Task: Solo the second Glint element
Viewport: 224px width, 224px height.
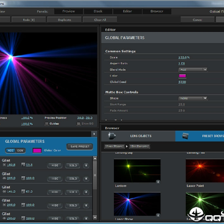Action: click(73, 179)
